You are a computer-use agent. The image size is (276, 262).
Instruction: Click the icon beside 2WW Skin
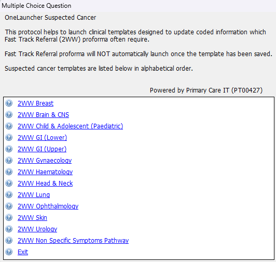tap(9, 217)
